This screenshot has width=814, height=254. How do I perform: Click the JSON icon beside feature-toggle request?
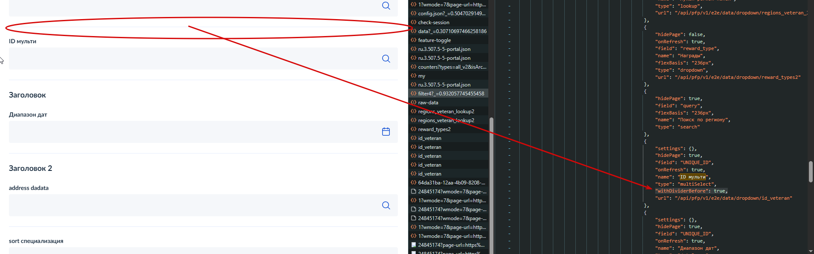413,40
